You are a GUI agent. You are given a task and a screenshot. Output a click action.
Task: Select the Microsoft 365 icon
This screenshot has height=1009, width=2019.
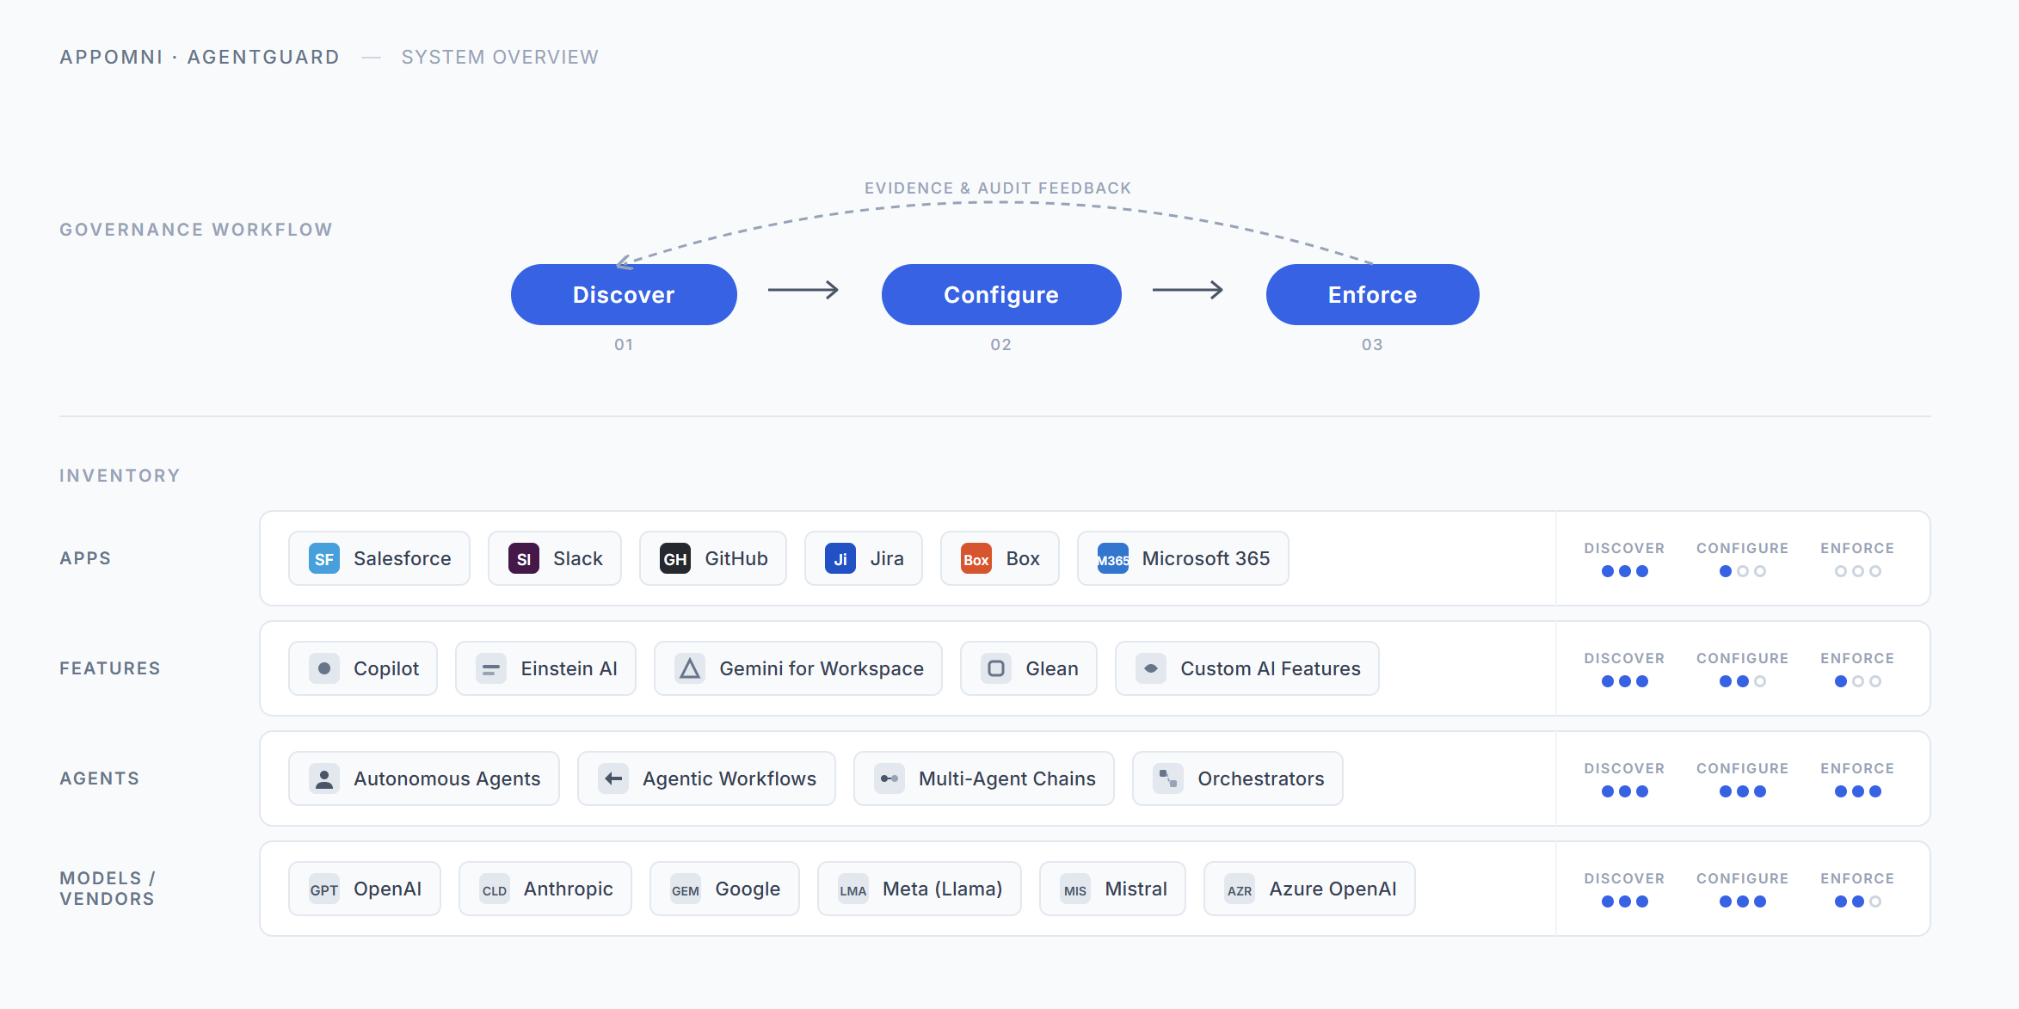1111,558
